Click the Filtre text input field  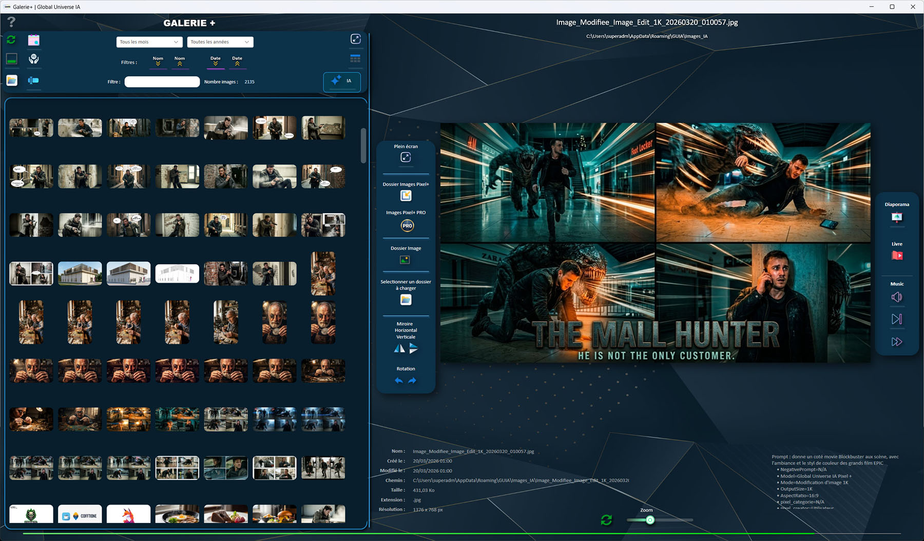(x=162, y=82)
